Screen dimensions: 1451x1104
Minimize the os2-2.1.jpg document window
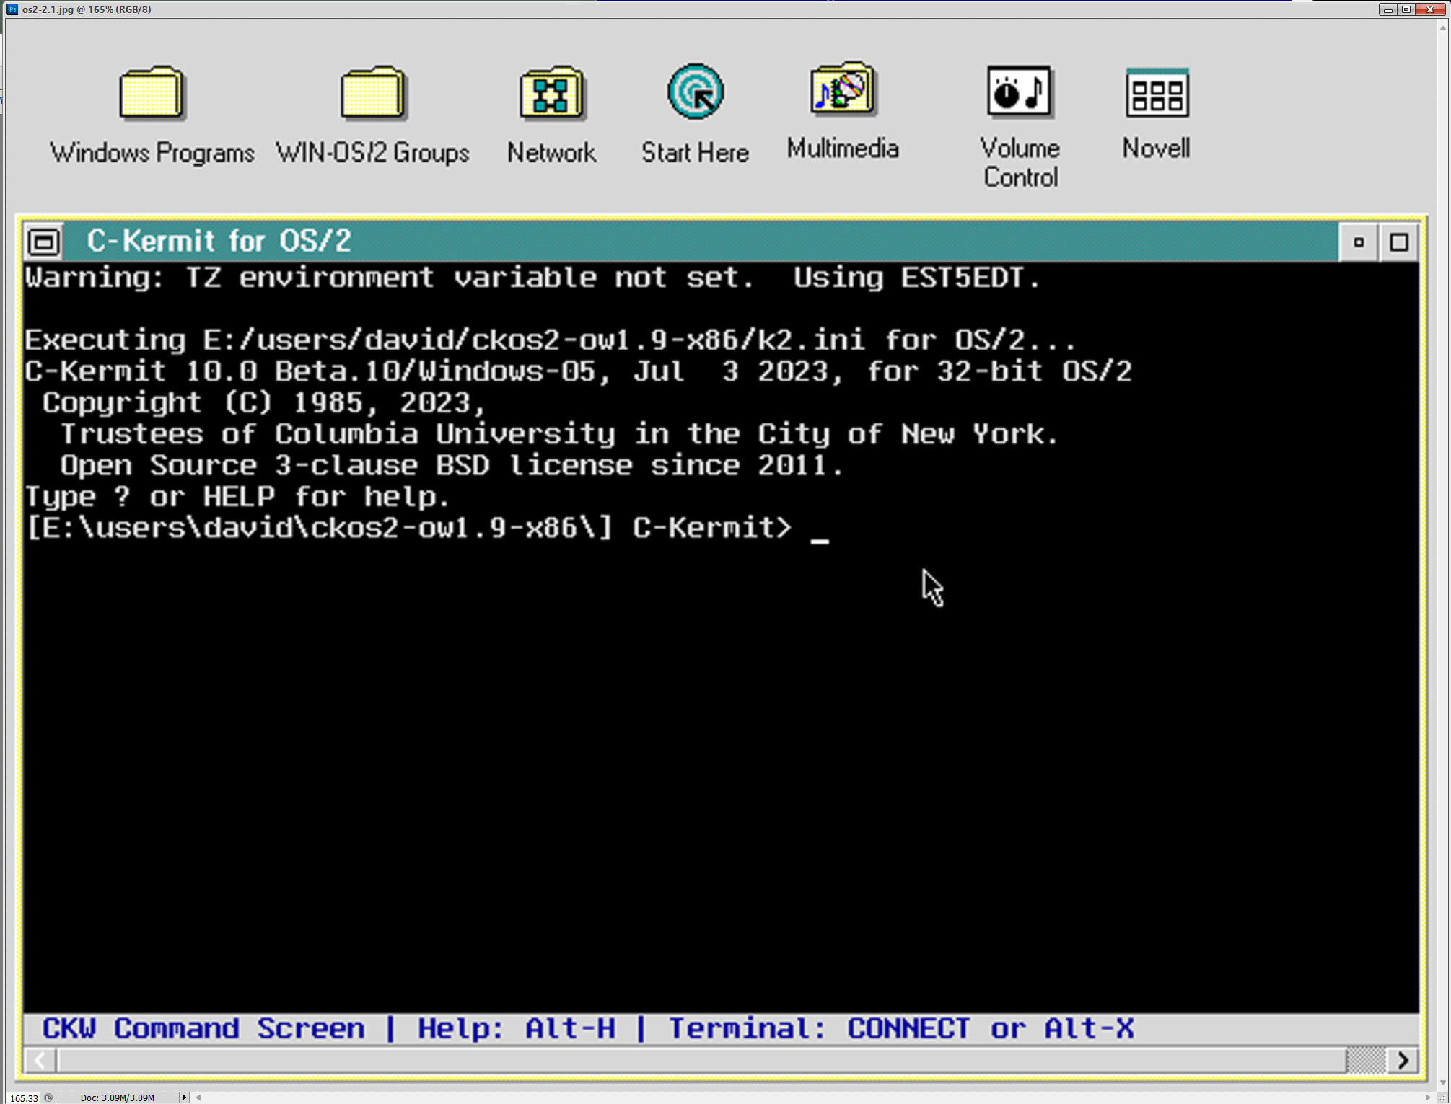click(x=1388, y=9)
